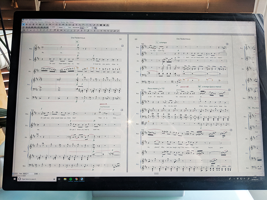Go to the next page button
This screenshot has height=200, width=267.
35,174
